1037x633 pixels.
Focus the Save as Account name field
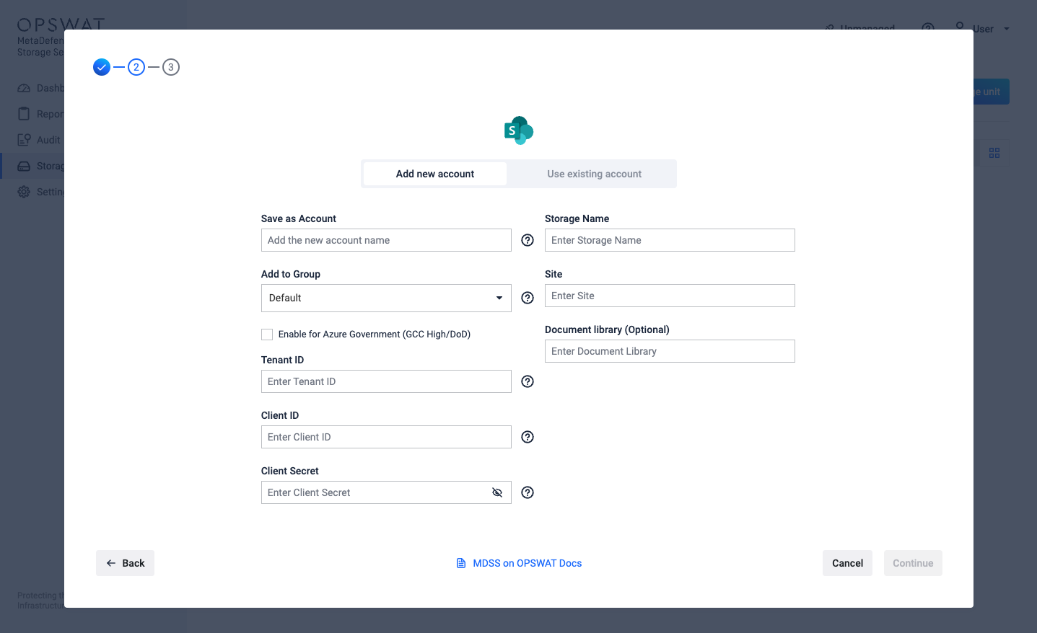pyautogui.click(x=386, y=240)
